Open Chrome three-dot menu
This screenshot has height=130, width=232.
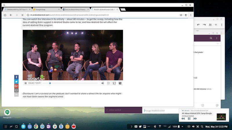coord(191,15)
